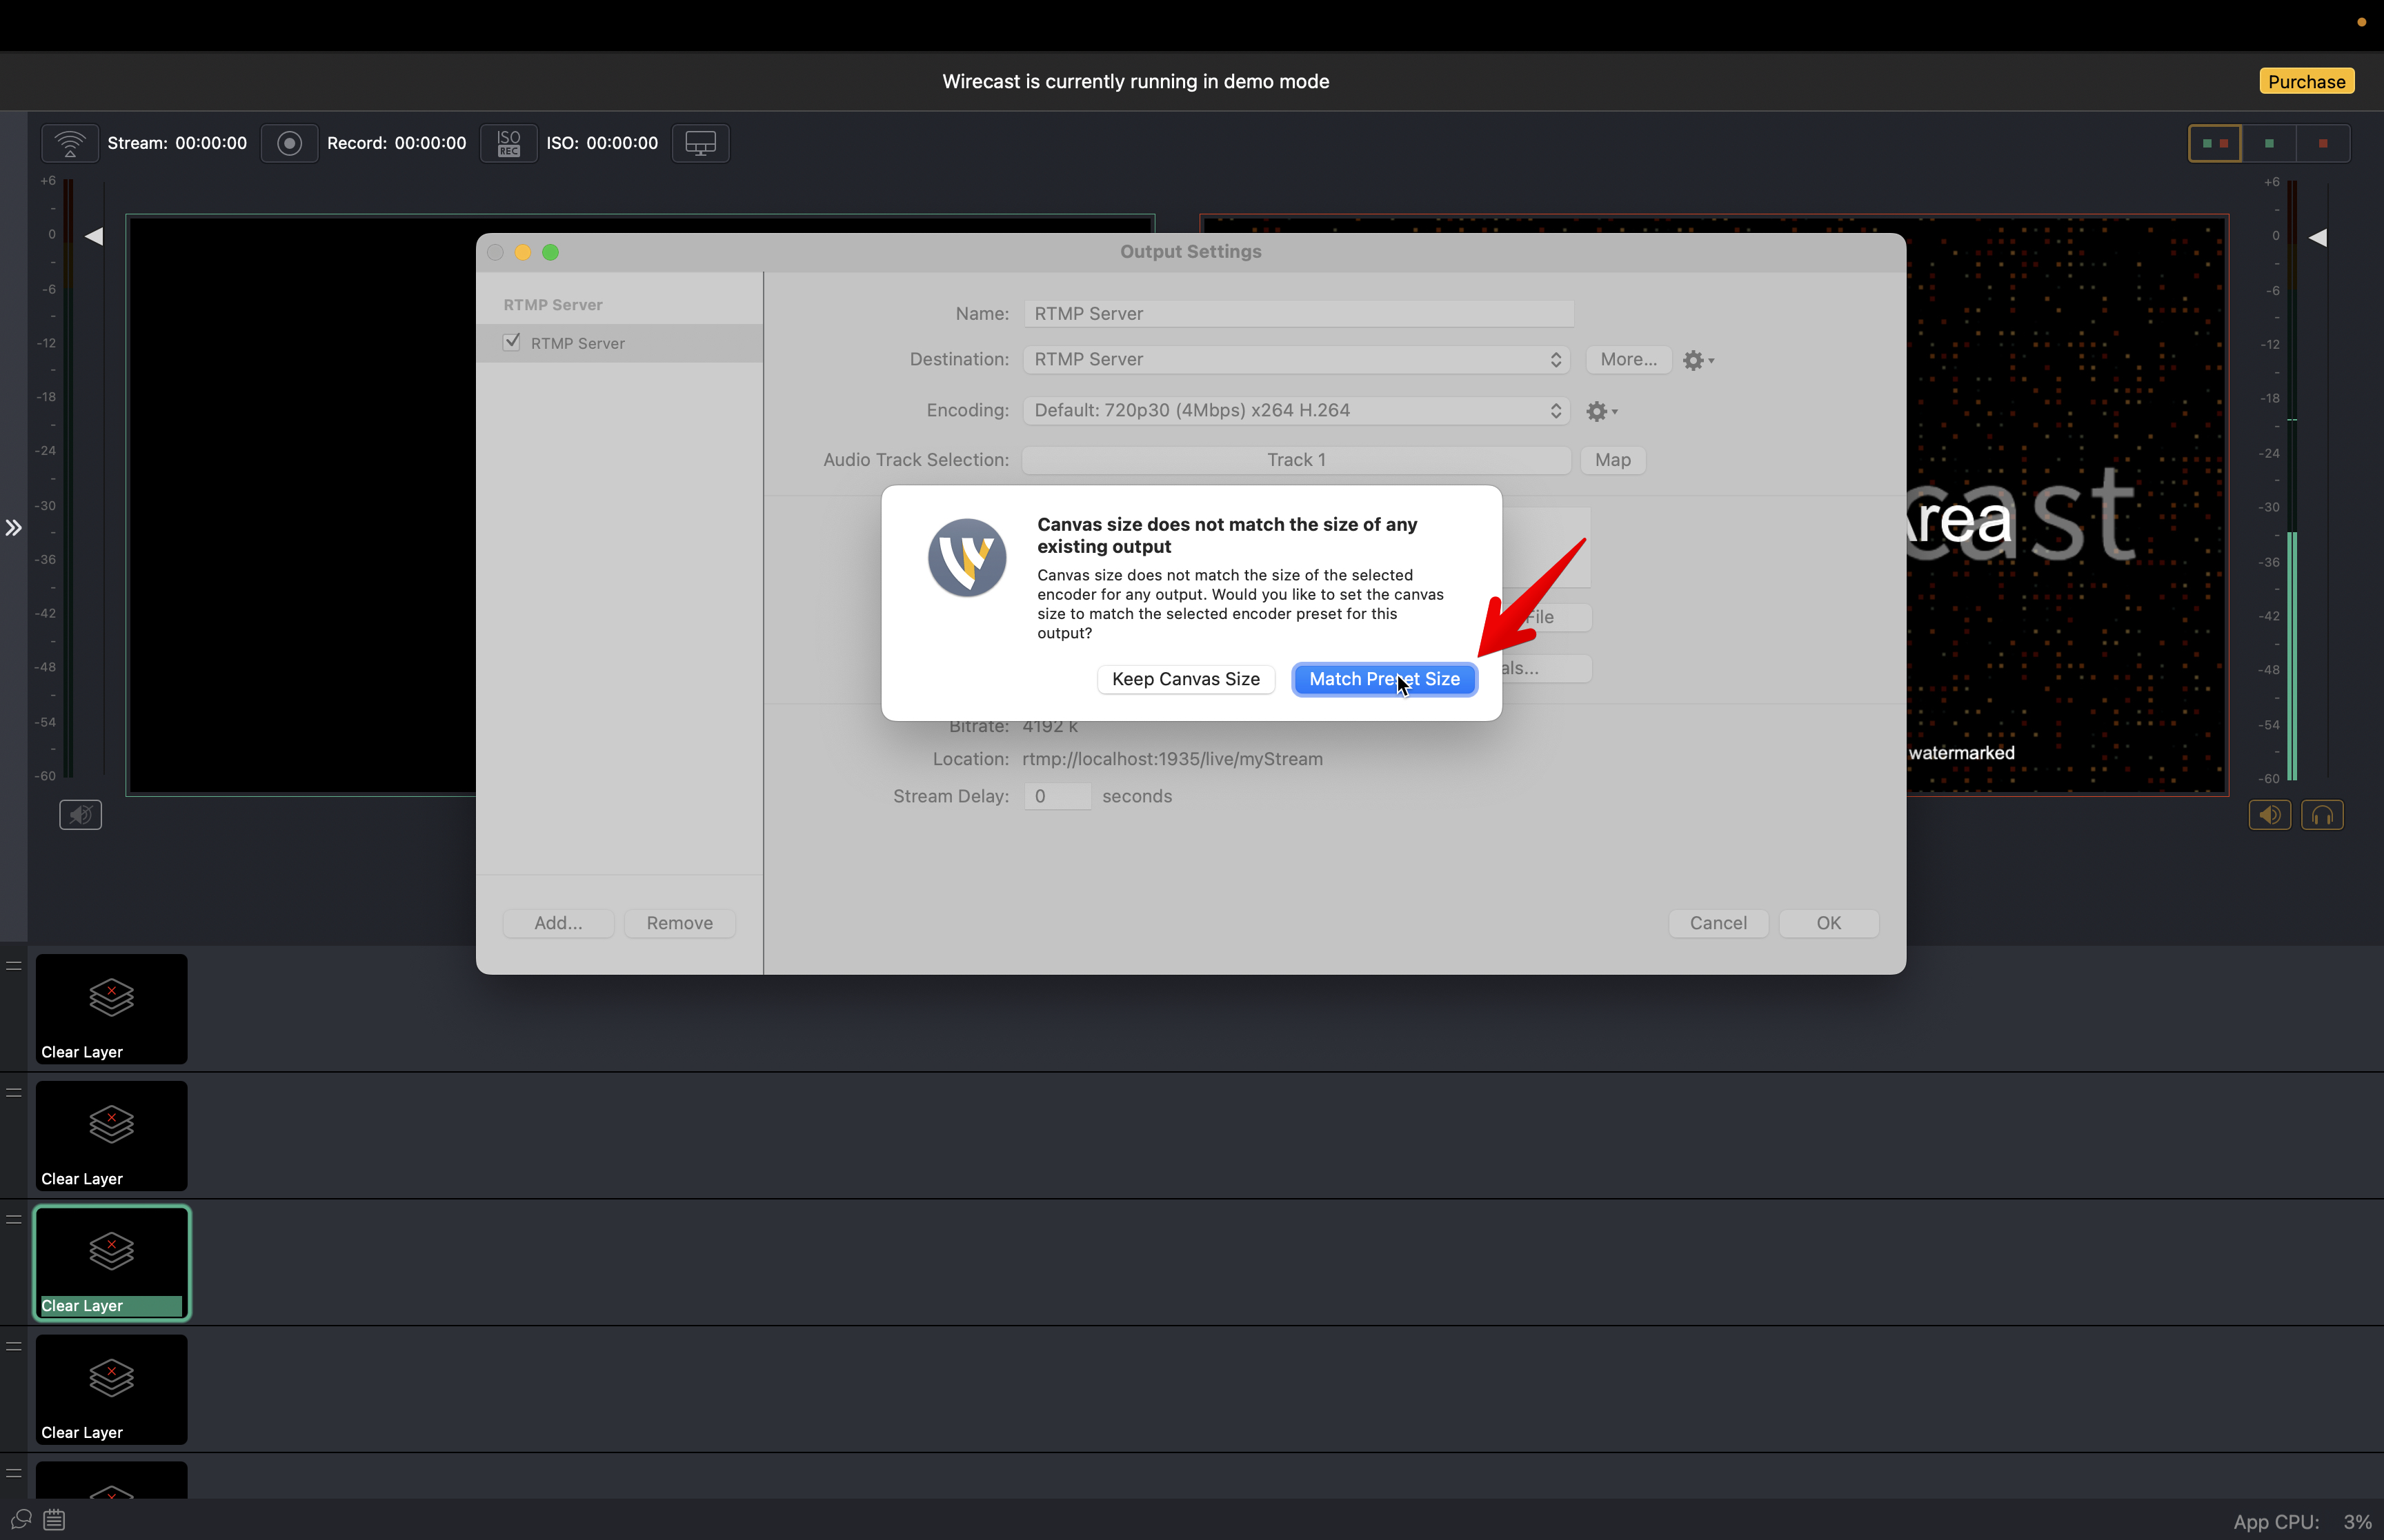Image resolution: width=2384 pixels, height=1540 pixels.
Task: Select the highlighted third Clear Layer shot
Action: click(x=111, y=1262)
